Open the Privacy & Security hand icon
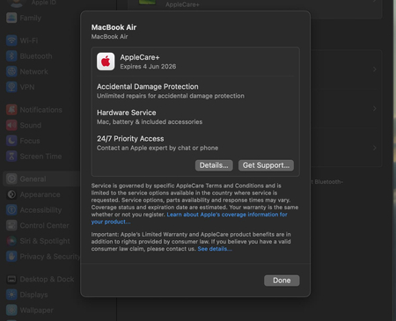The width and height of the screenshot is (396, 321). [x=11, y=257]
